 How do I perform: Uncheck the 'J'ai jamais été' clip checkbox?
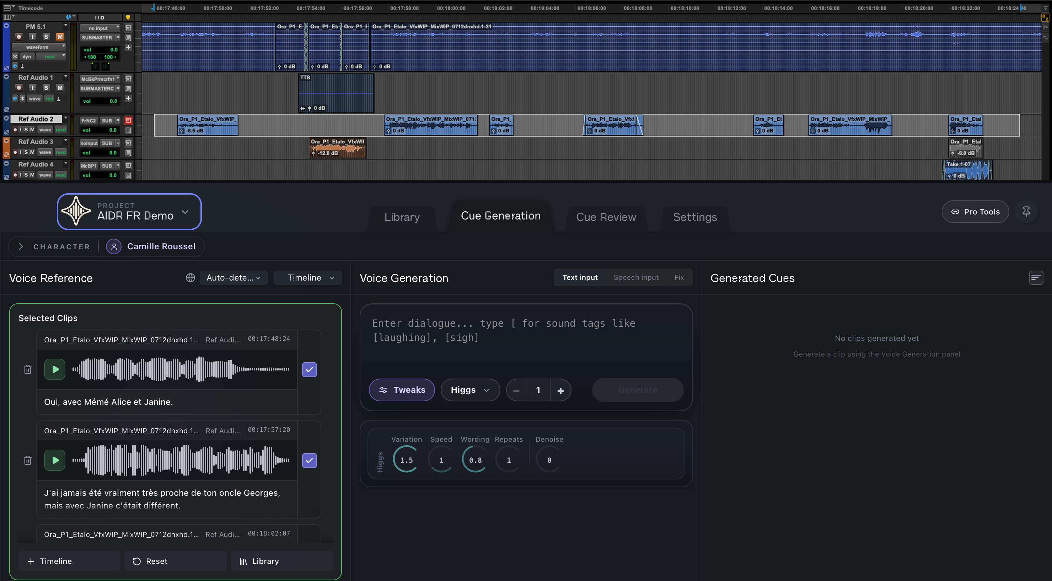click(309, 461)
